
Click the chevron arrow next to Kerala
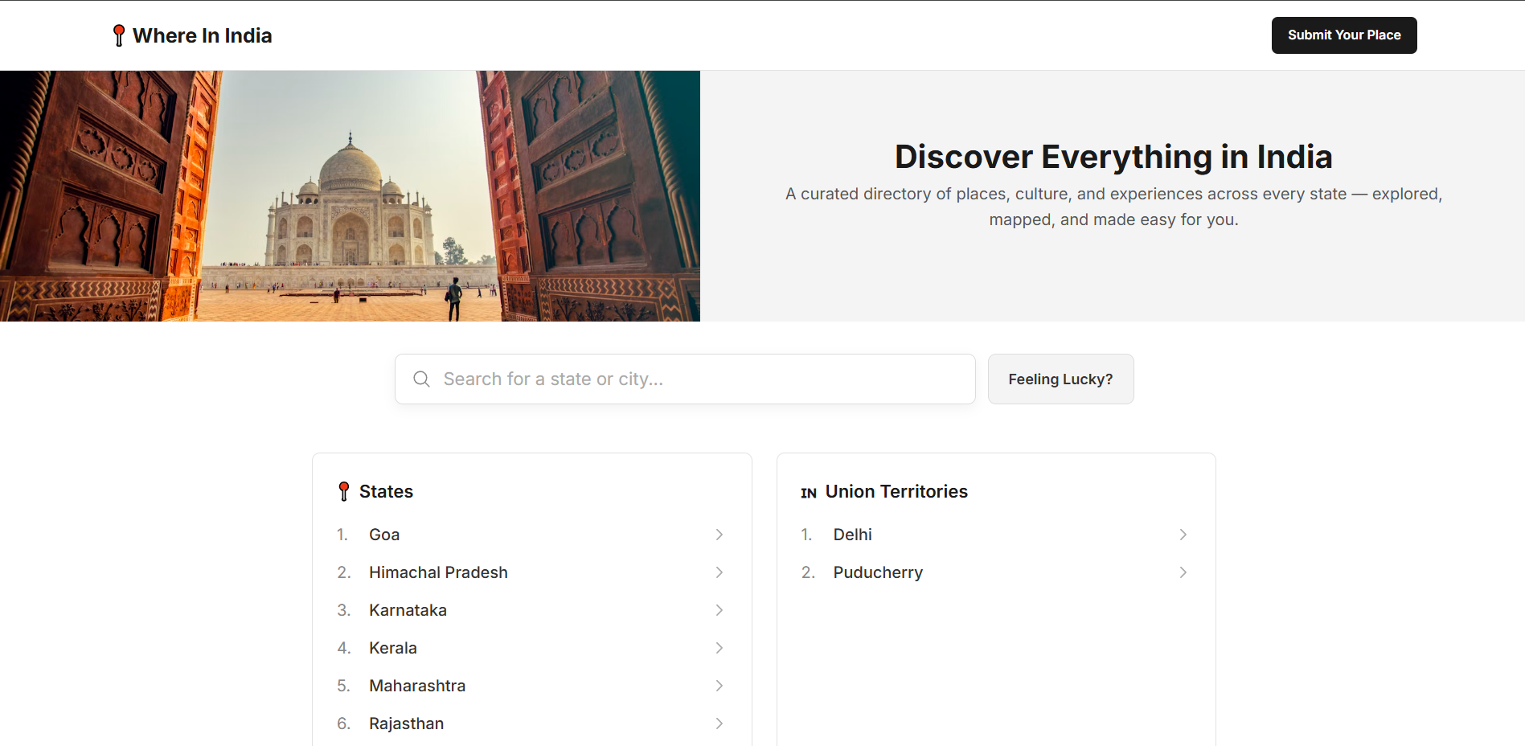pos(719,647)
